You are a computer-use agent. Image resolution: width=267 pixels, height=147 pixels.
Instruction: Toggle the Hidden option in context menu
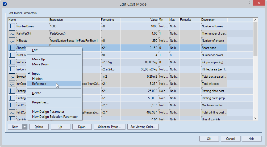click(37, 79)
